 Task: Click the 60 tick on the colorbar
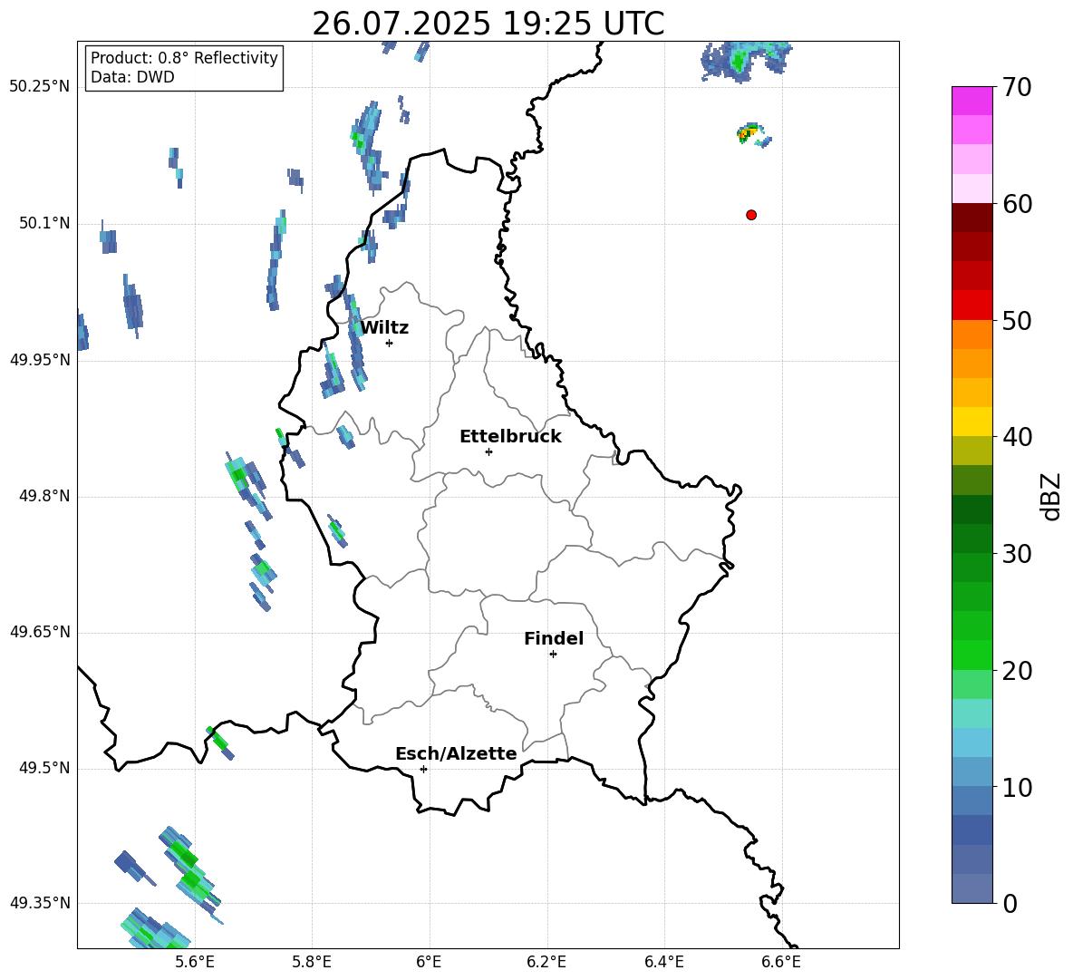pos(1017,204)
